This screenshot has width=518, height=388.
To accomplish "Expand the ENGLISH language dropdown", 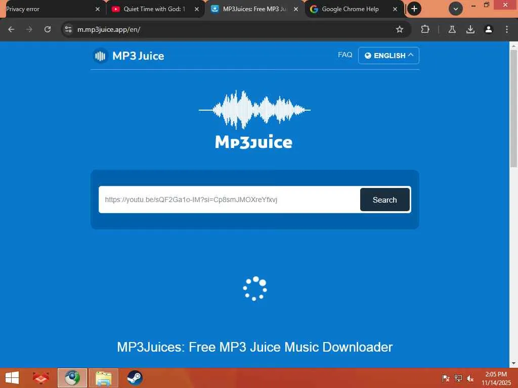I will (x=388, y=56).
